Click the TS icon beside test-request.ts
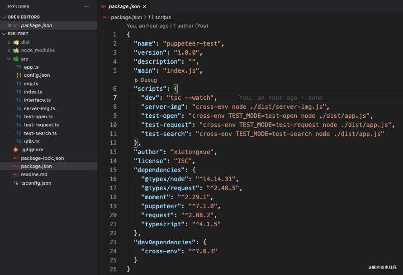This screenshot has width=403, height=275. tap(19, 125)
